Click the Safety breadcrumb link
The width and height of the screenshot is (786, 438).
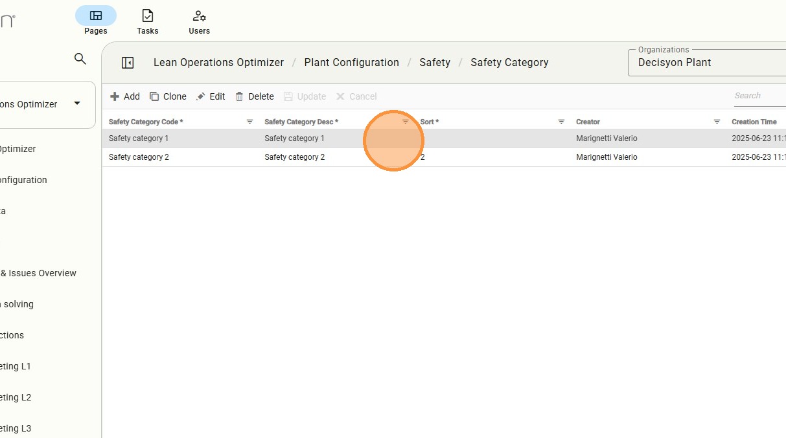[435, 63]
